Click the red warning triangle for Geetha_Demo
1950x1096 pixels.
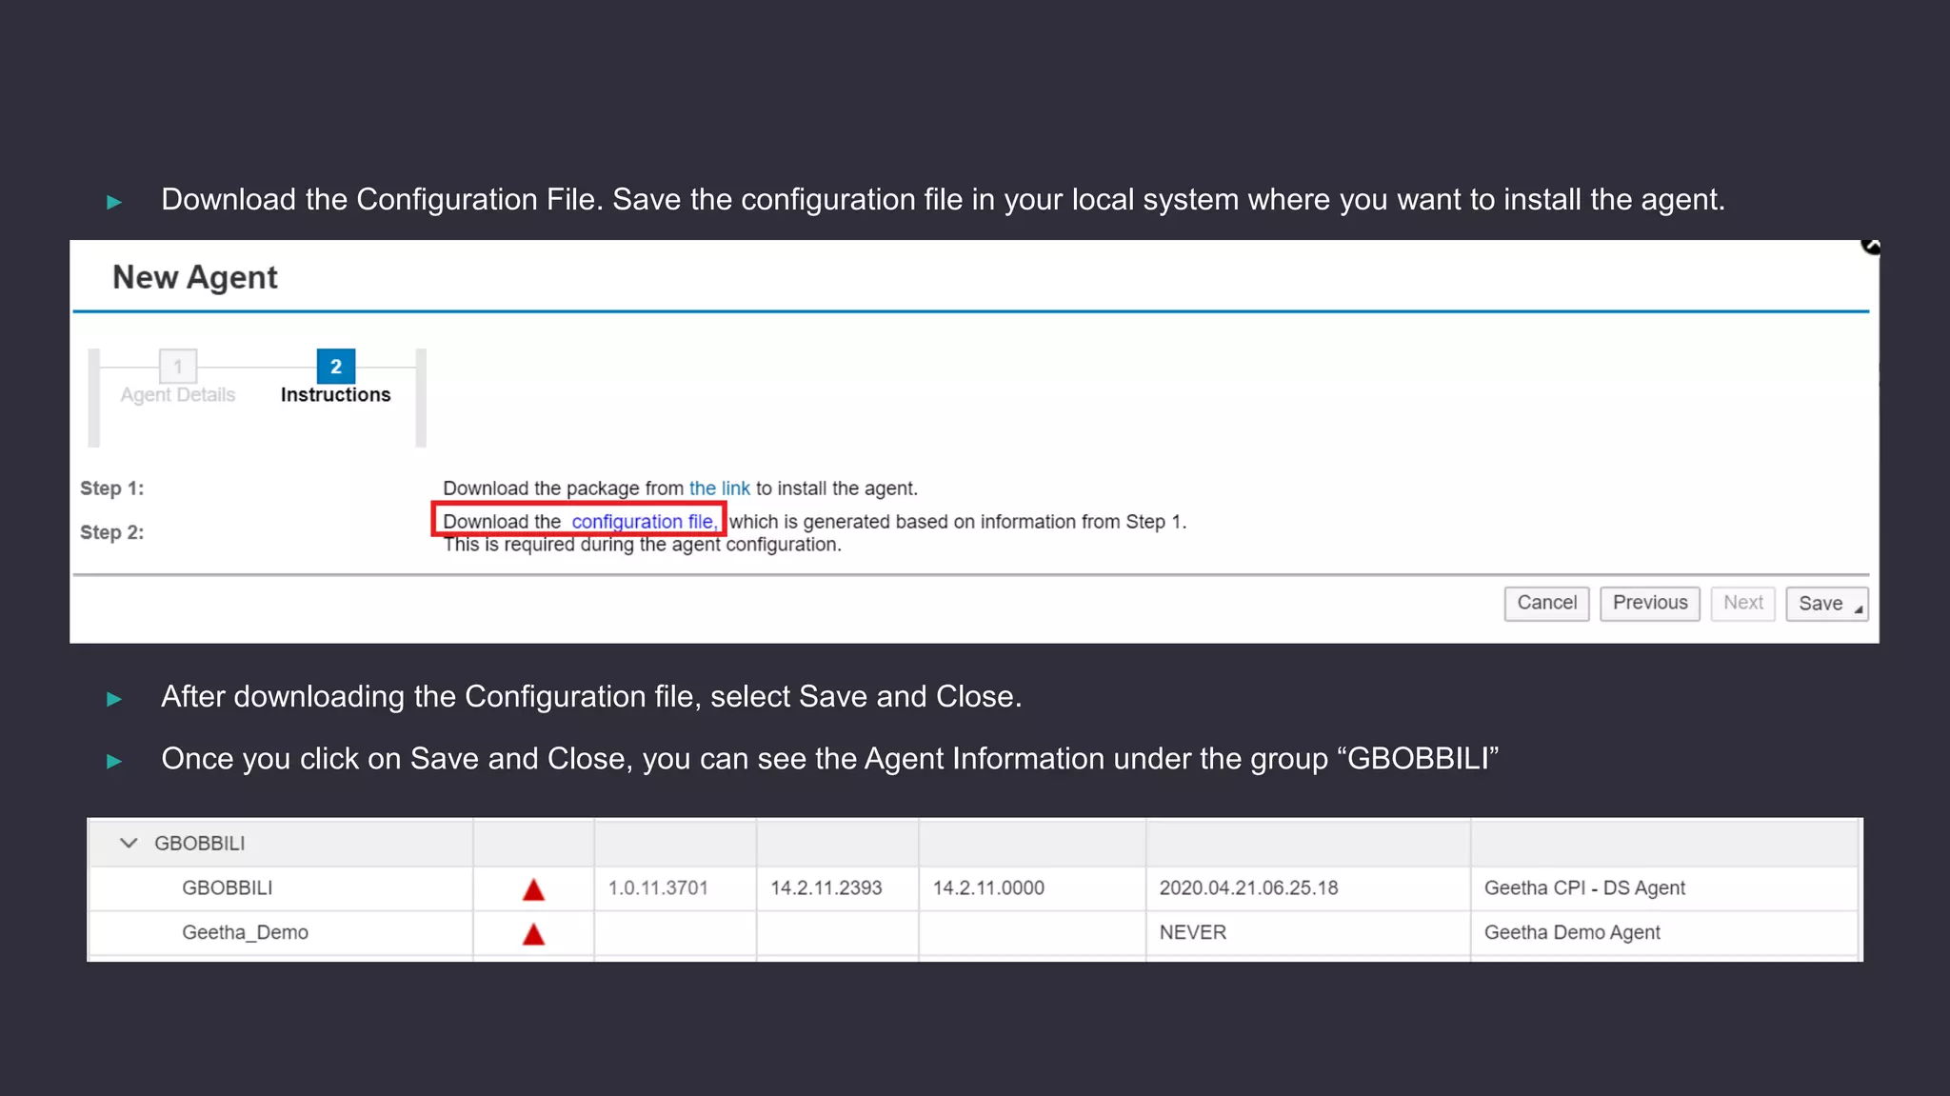tap(533, 935)
